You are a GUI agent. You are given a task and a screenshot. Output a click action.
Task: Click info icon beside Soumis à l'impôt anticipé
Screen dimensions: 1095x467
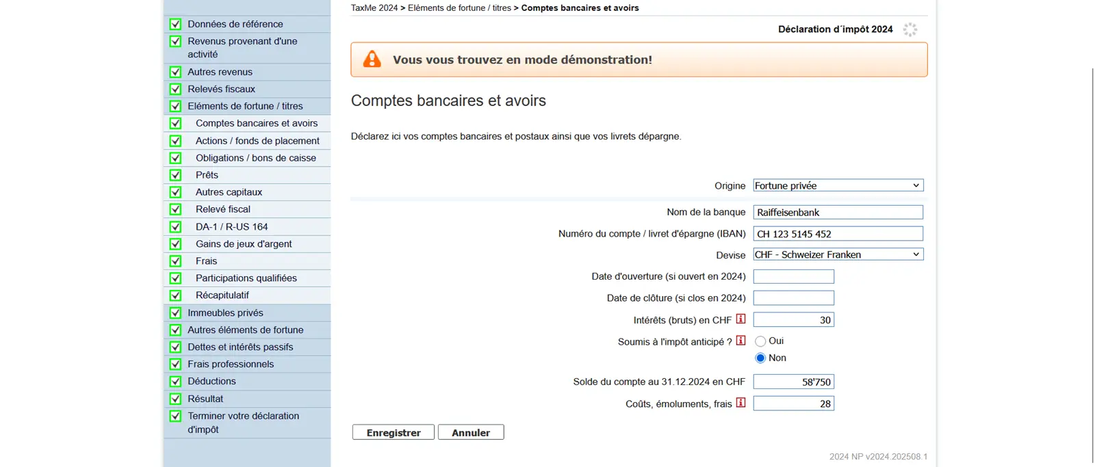[x=740, y=341]
